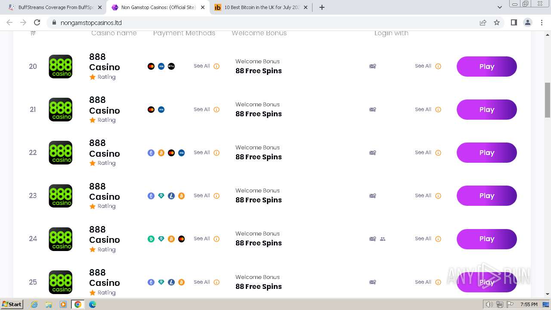Click the page vertical scrollbar thumb
Viewport: 551px width, 310px height.
548,100
